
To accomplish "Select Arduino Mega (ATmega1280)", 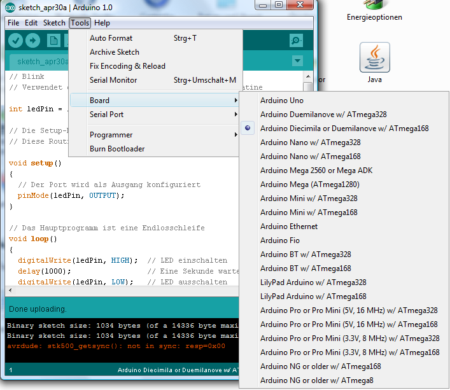I will click(344, 185).
